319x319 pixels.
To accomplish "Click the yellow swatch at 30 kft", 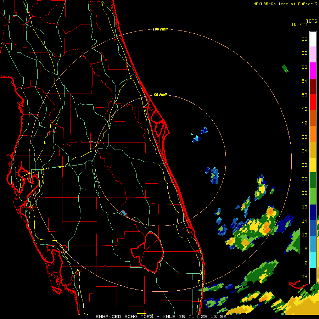I will click(313, 165).
